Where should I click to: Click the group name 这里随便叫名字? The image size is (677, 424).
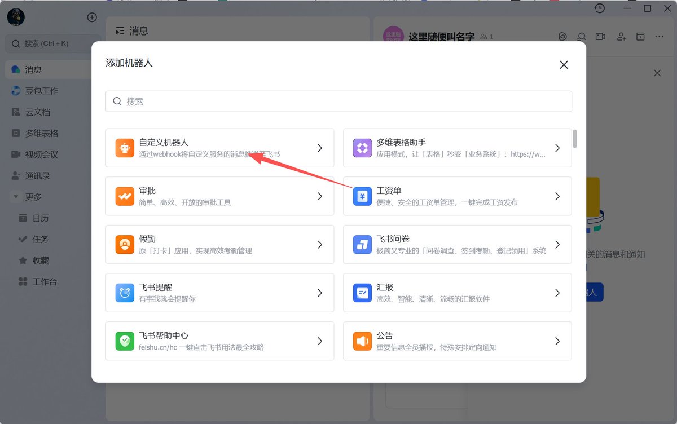click(441, 37)
